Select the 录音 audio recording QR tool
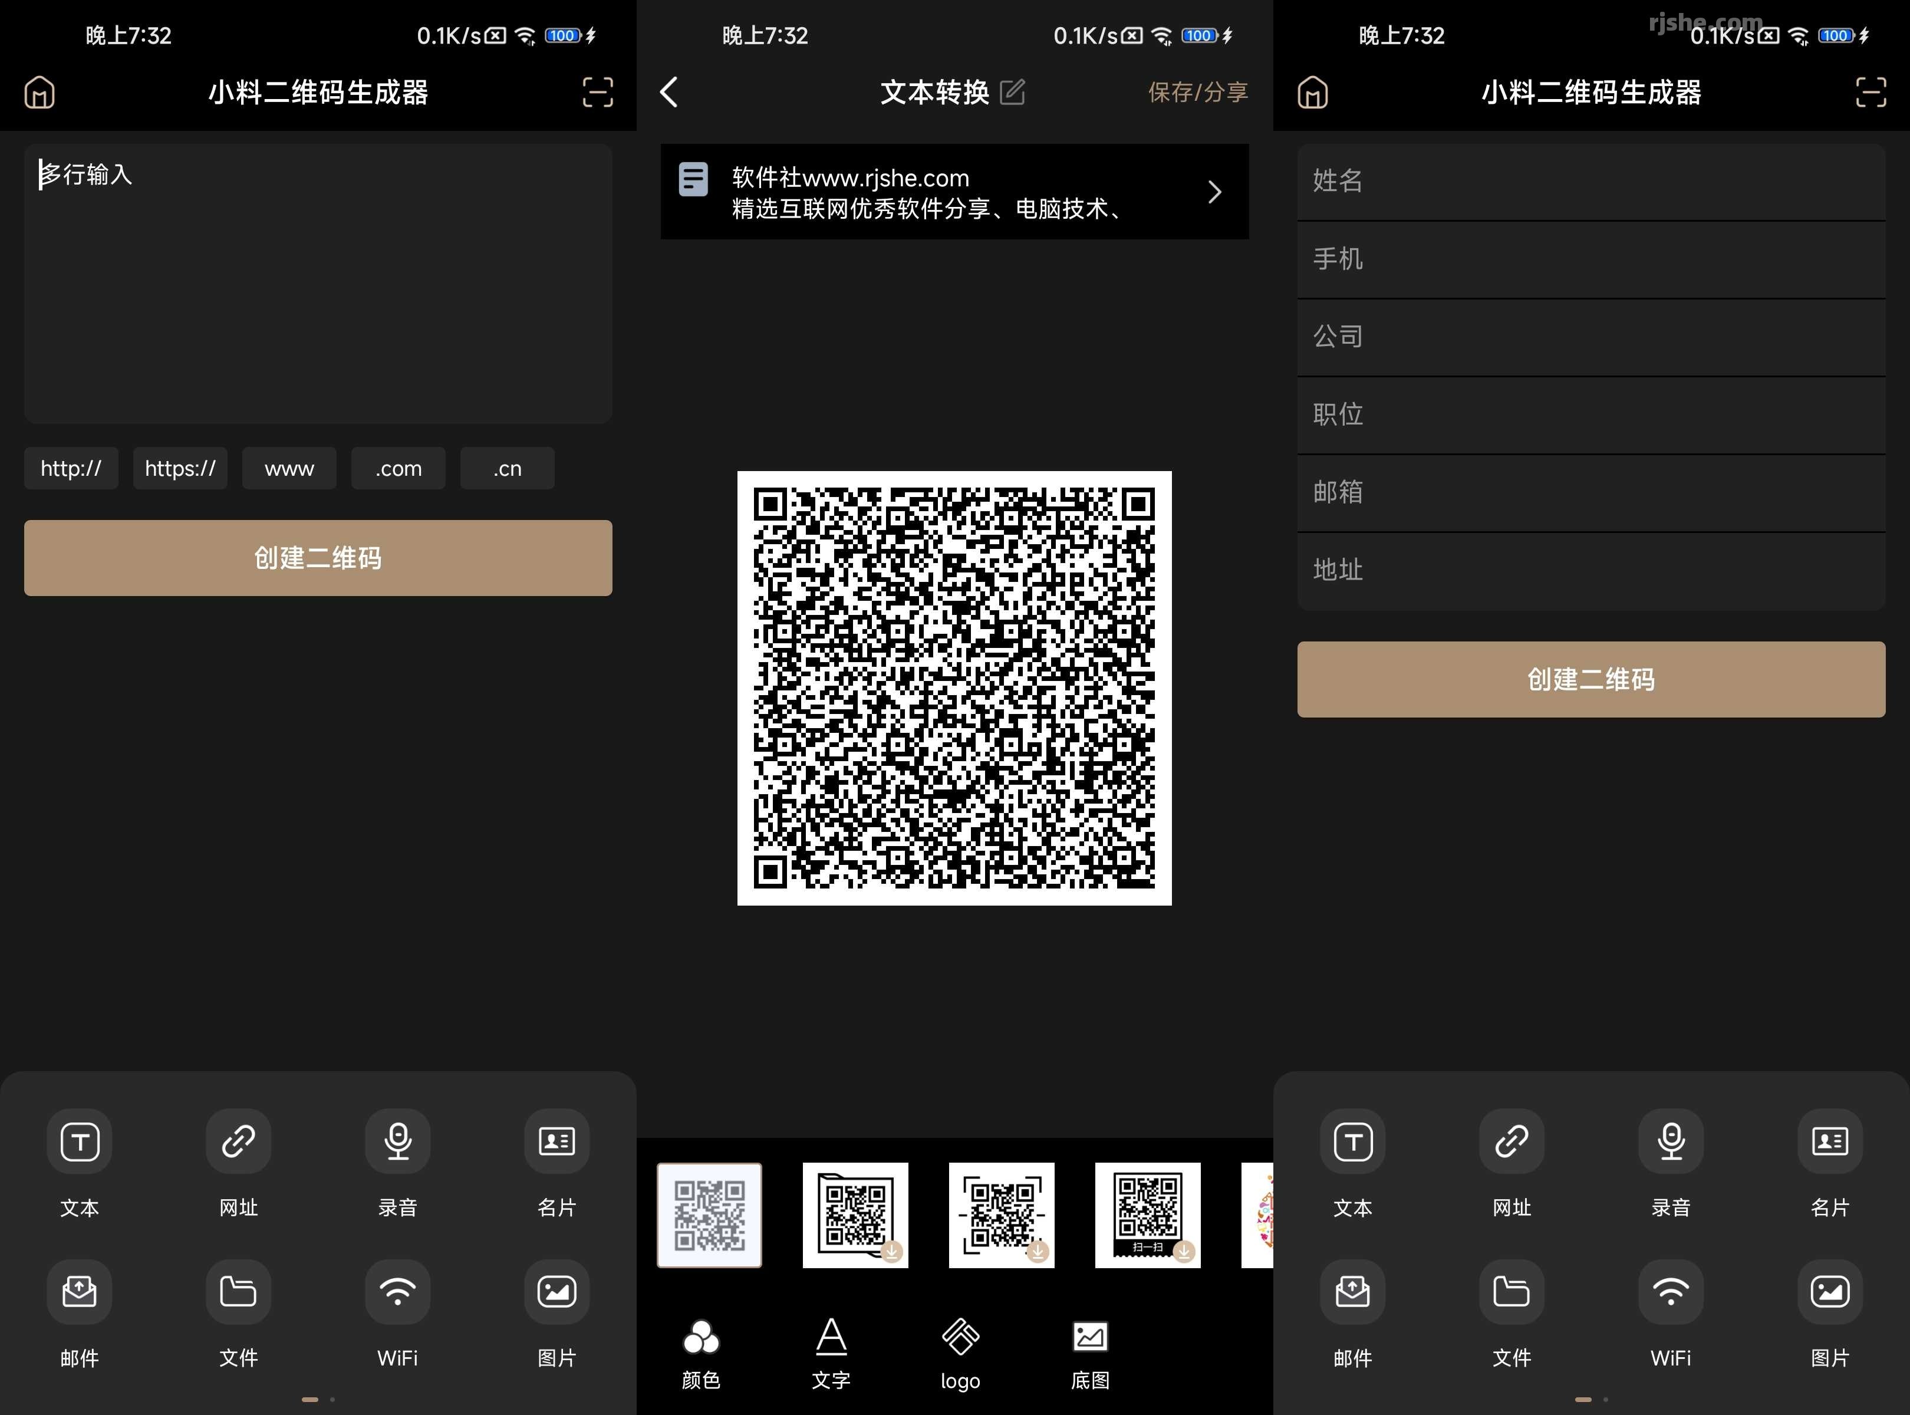The width and height of the screenshot is (1910, 1415). 397,1165
